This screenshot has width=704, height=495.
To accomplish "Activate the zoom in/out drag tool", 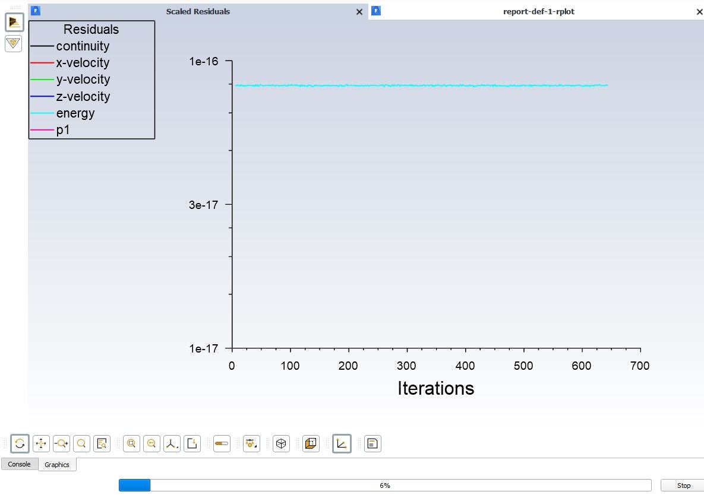I will click(61, 443).
